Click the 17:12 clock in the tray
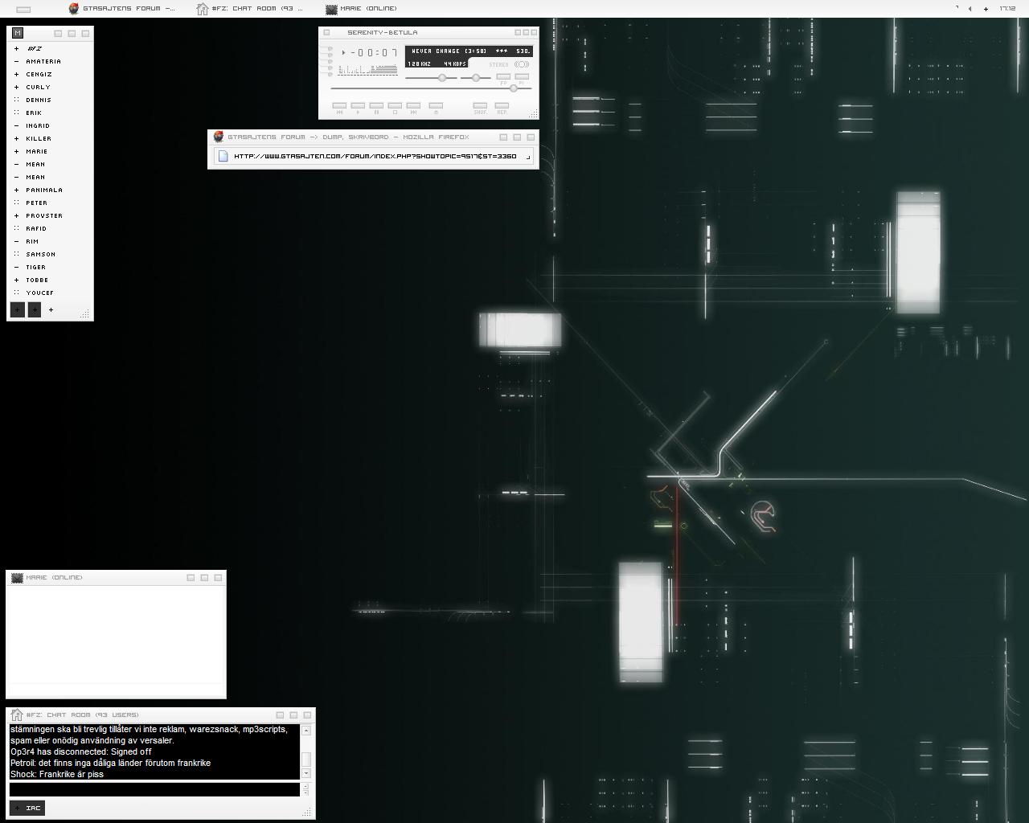This screenshot has width=1029, height=823. (x=1007, y=9)
